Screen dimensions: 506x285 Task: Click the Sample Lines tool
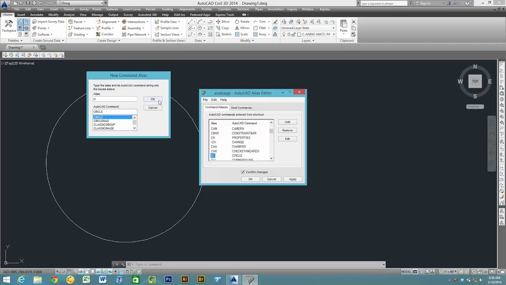[166, 28]
